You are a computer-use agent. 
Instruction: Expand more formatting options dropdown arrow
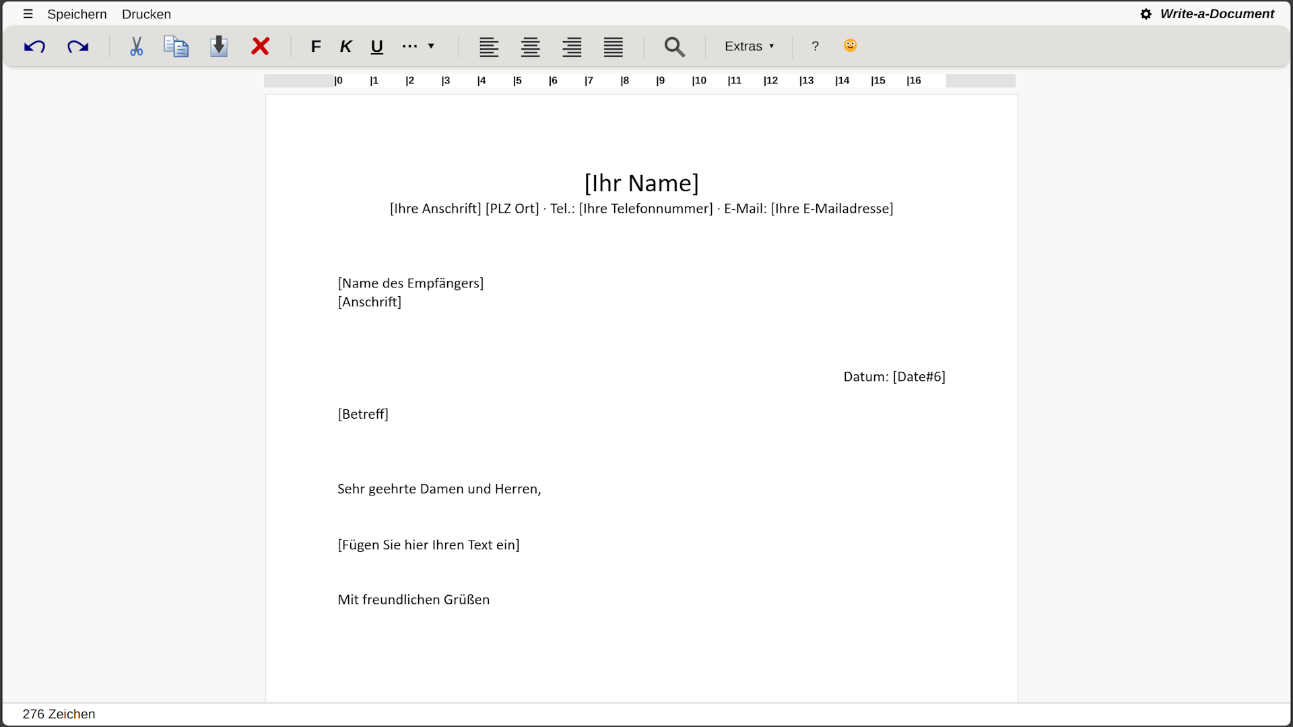pos(431,46)
